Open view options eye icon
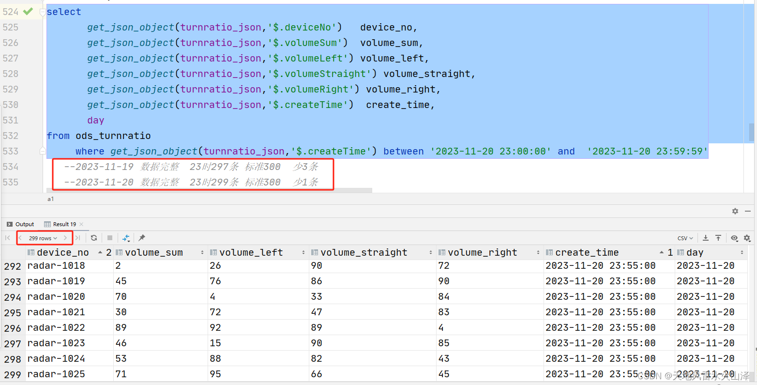 734,238
